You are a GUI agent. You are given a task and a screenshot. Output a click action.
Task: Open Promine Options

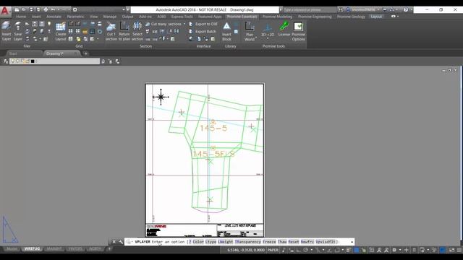tap(298, 31)
